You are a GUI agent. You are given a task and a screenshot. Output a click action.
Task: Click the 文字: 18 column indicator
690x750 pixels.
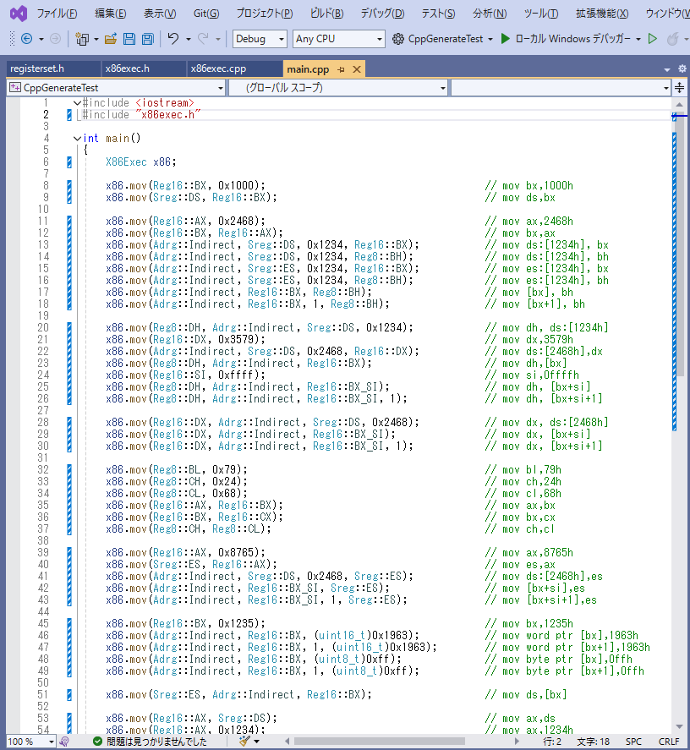point(593,742)
